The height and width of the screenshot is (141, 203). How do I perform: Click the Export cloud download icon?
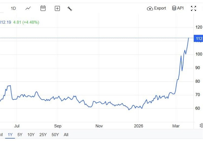150,8
